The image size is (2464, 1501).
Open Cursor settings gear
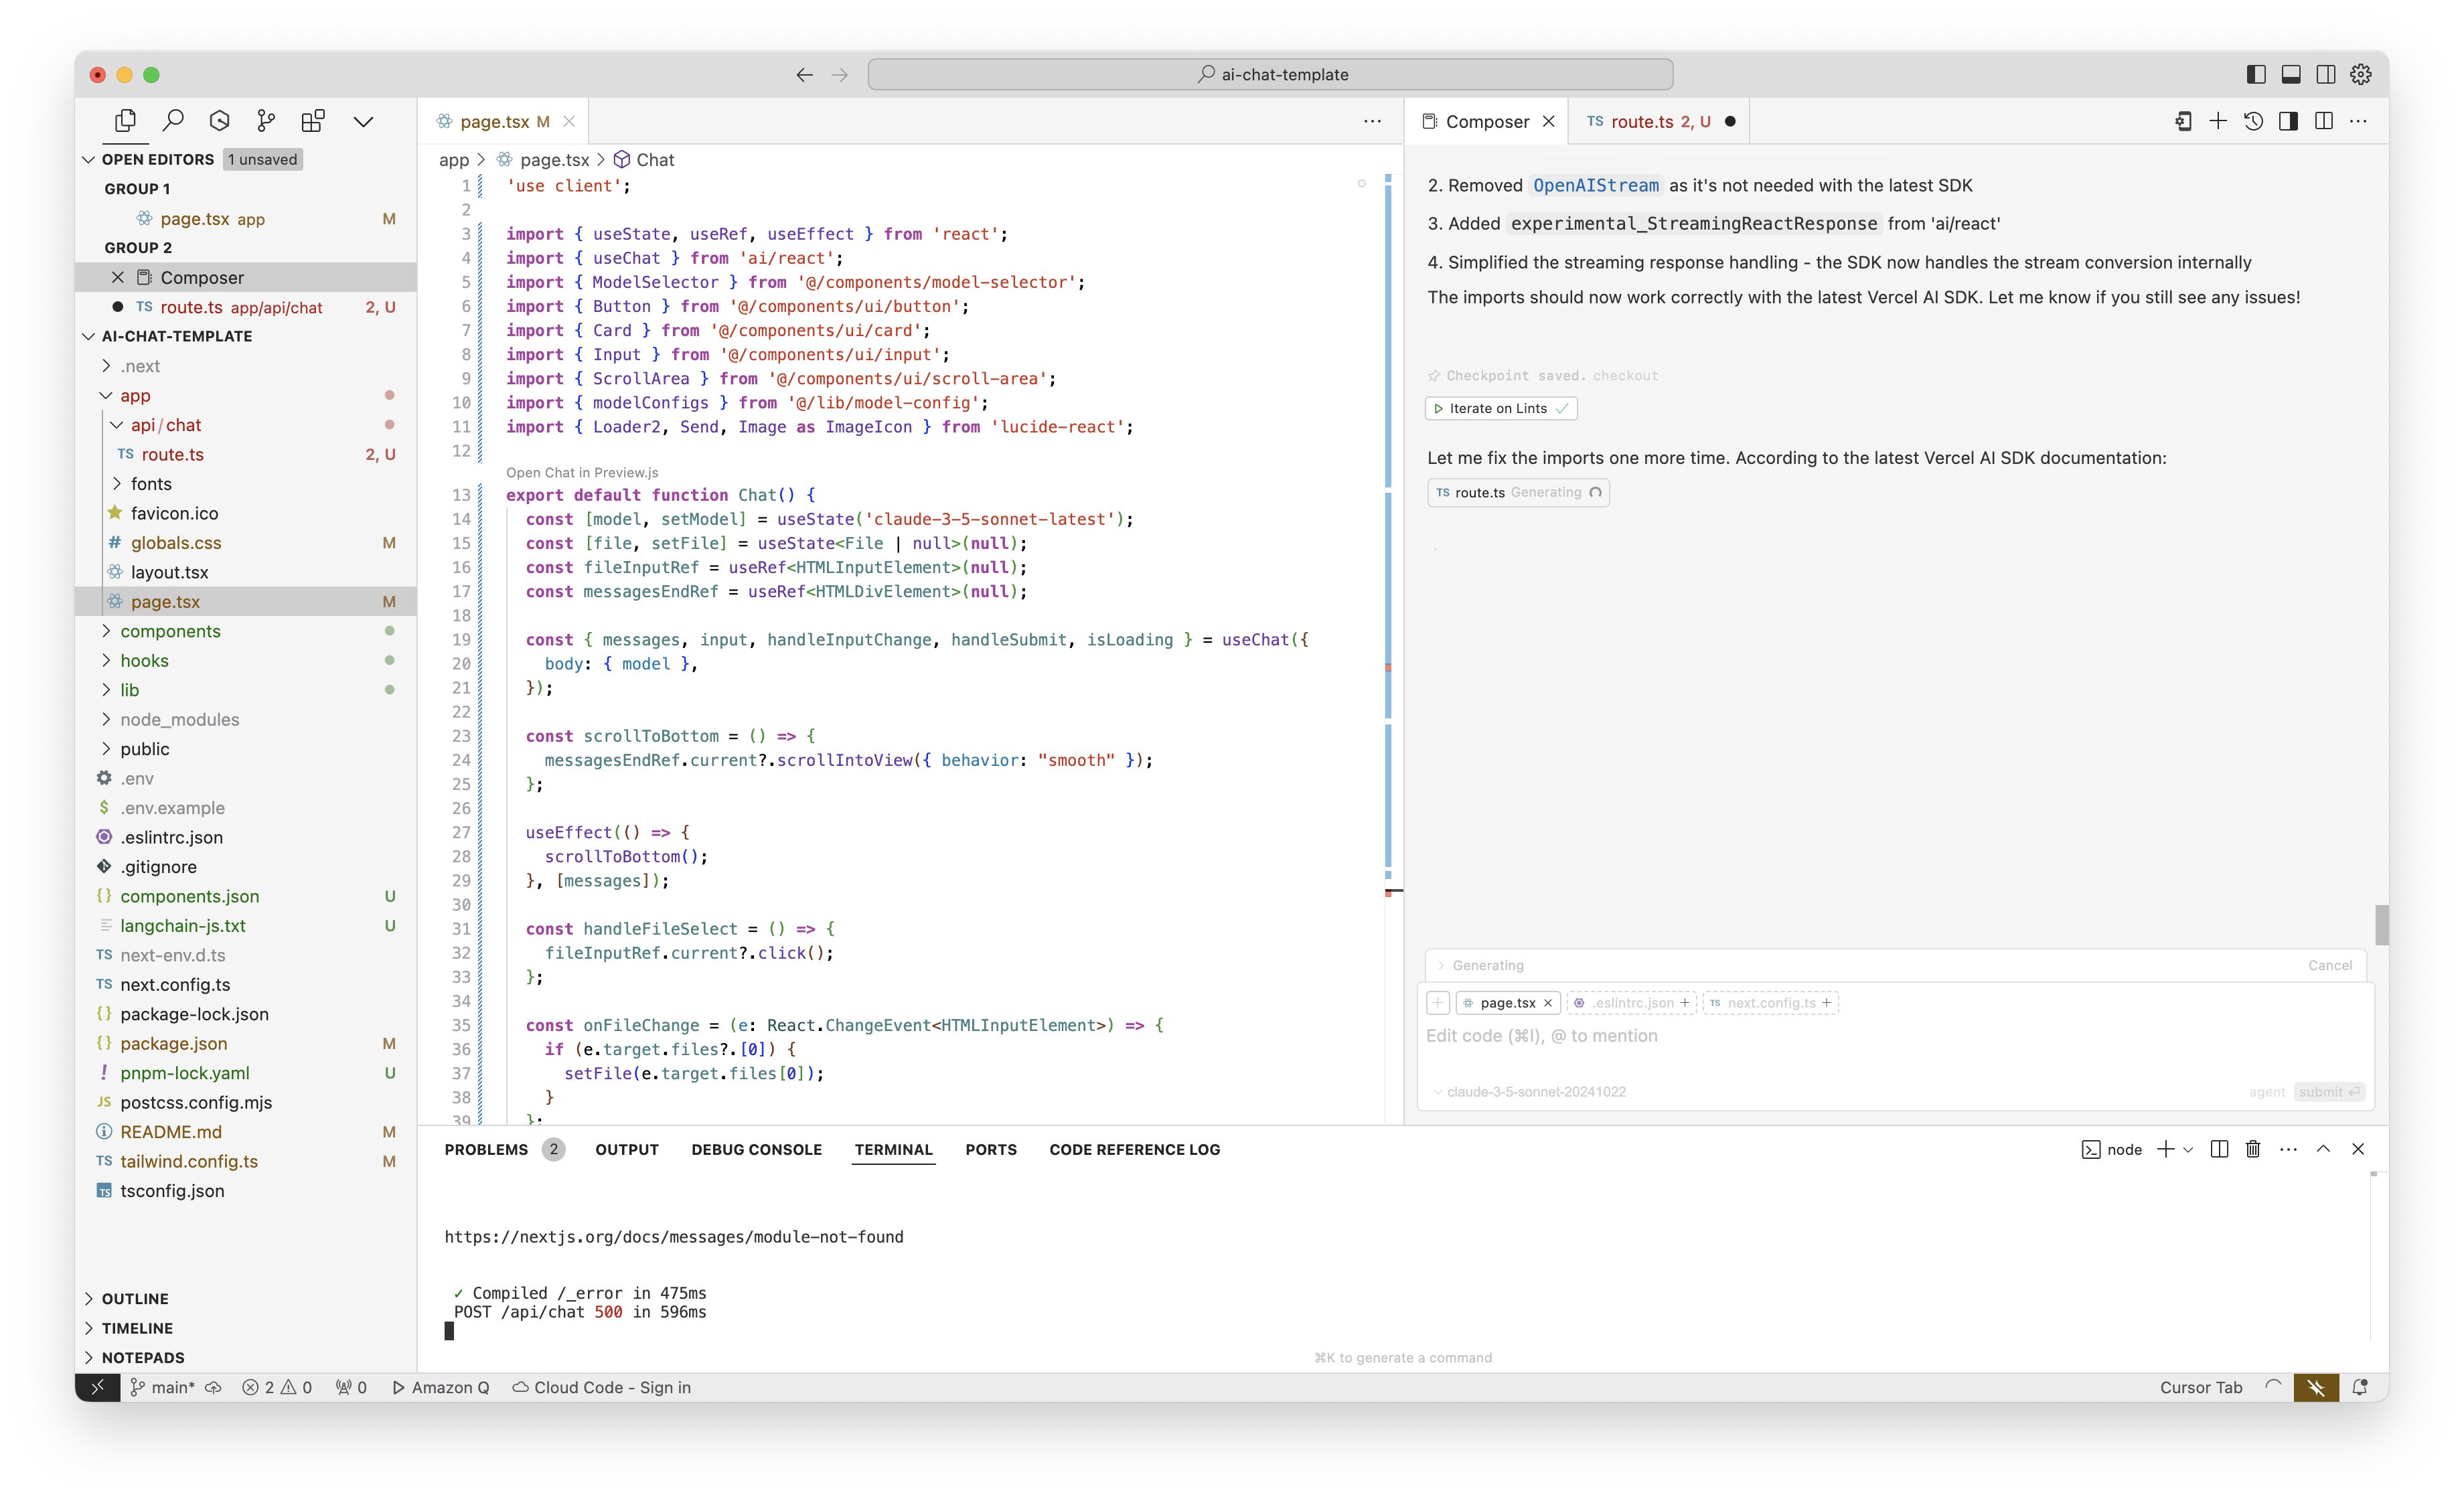2361,74
